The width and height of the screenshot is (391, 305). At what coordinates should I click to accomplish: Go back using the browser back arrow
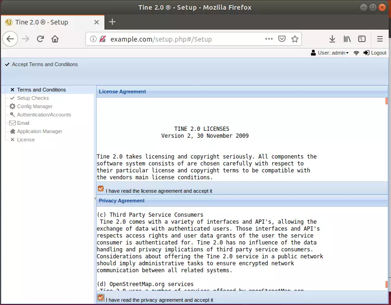tap(10, 39)
